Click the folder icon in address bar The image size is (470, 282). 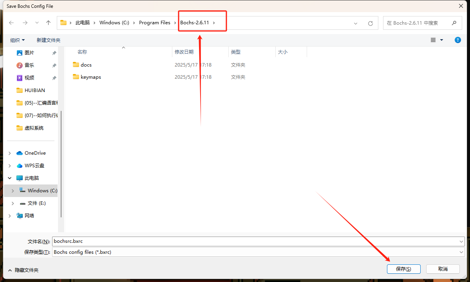(63, 23)
